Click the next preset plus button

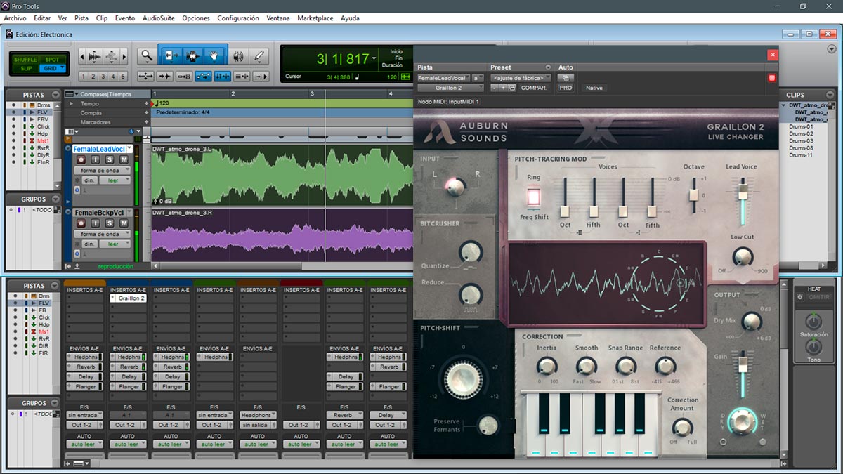click(502, 88)
